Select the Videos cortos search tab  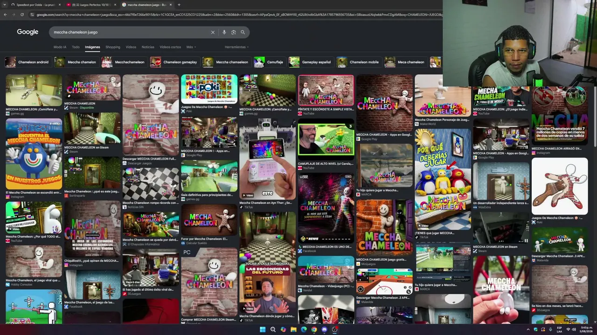click(x=170, y=47)
